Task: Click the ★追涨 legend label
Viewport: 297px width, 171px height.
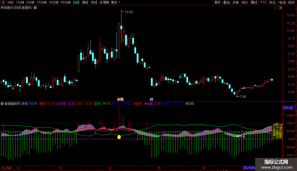Action: tap(138, 104)
